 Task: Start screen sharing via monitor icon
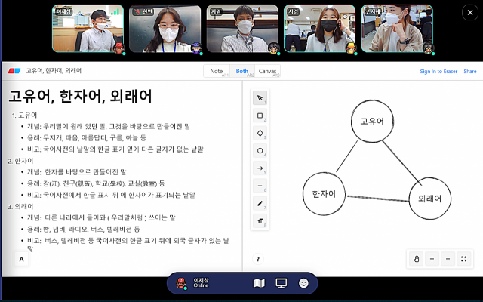tap(281, 283)
